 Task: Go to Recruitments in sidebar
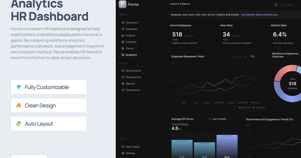click(133, 71)
